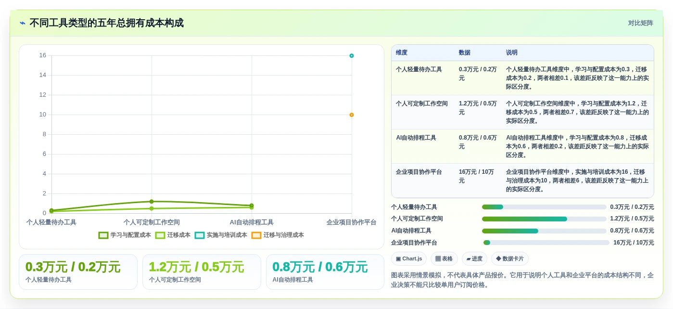Toggle 学习与配置成本 legend swatch
The height and width of the screenshot is (309, 673).
(x=103, y=235)
